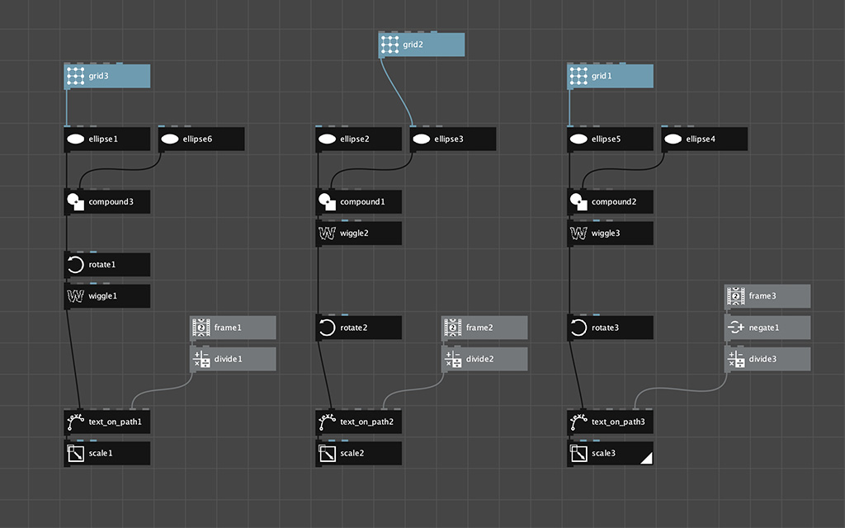Click the wiggle1 W icon

[75, 296]
